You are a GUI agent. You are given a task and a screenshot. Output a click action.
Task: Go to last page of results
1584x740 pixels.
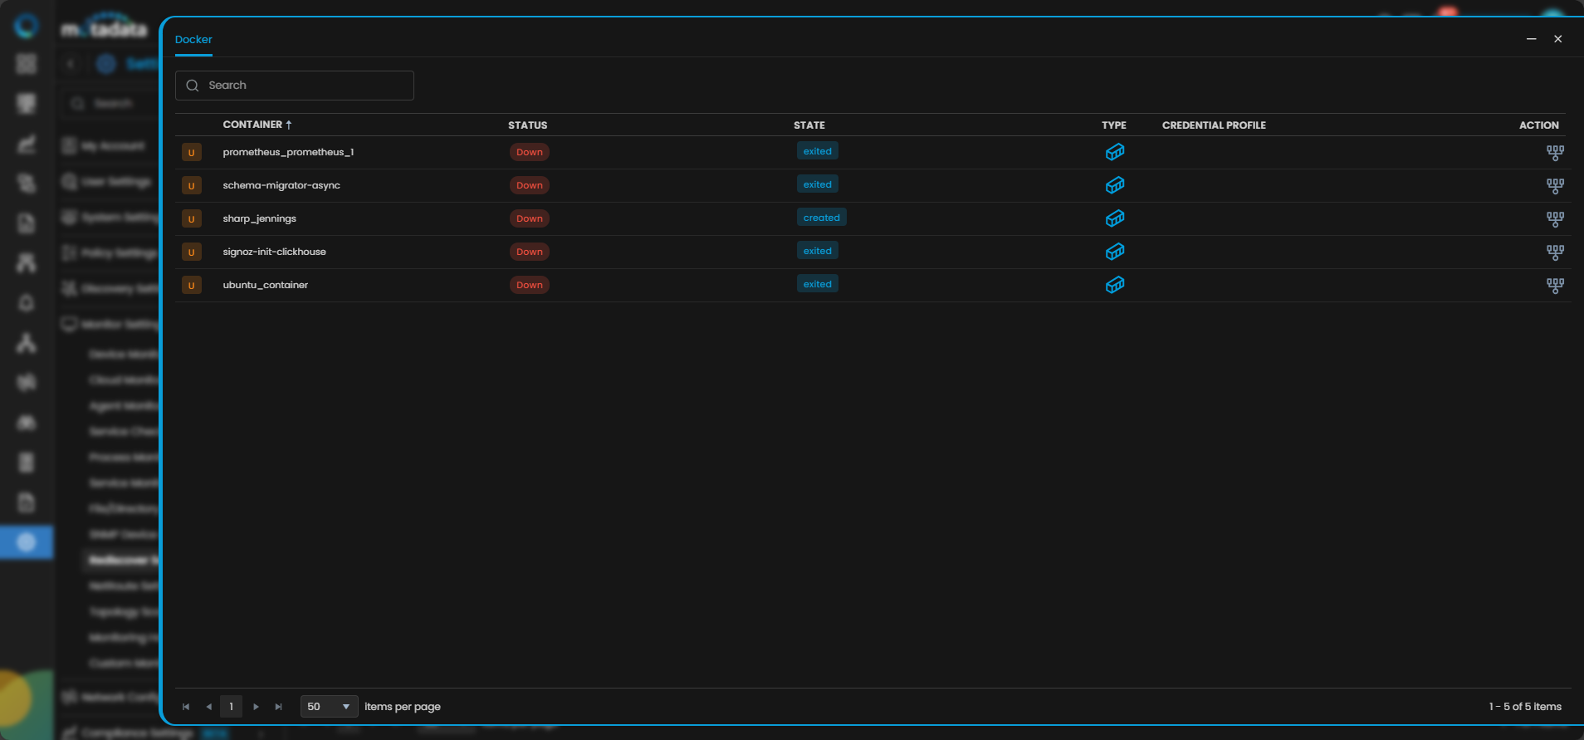point(279,707)
